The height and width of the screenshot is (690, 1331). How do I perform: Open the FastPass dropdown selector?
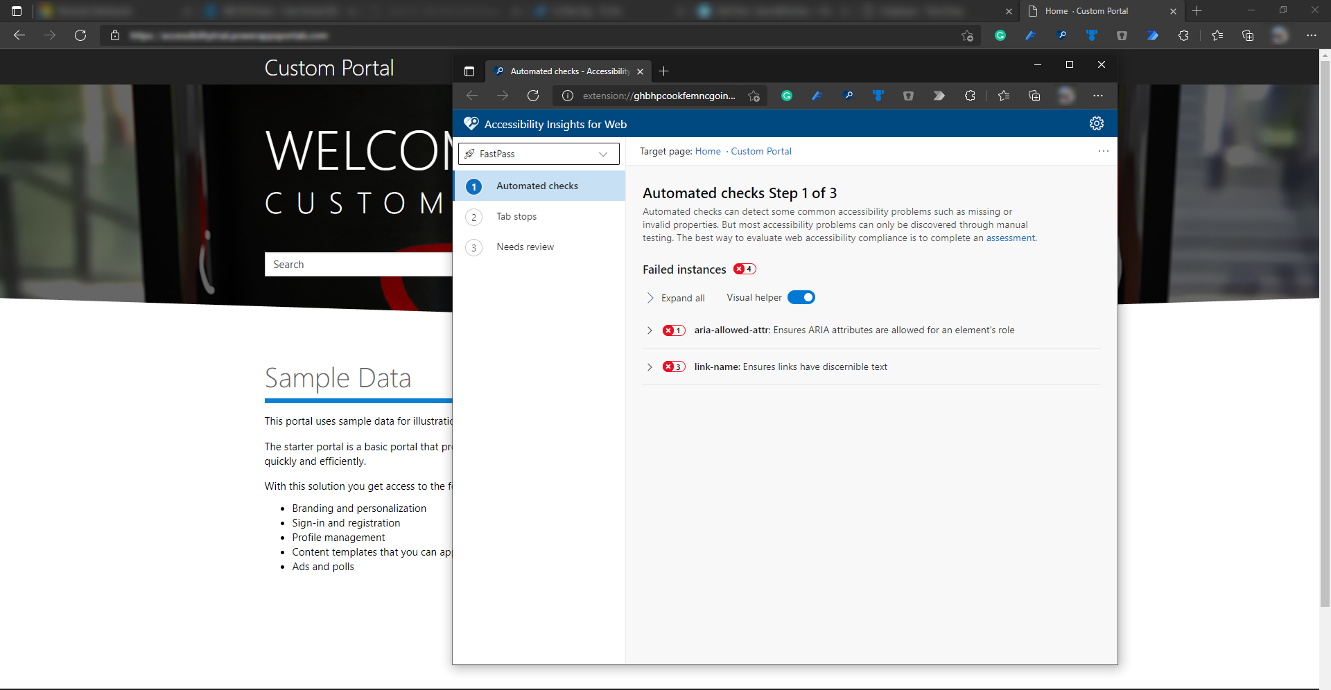[x=539, y=154]
